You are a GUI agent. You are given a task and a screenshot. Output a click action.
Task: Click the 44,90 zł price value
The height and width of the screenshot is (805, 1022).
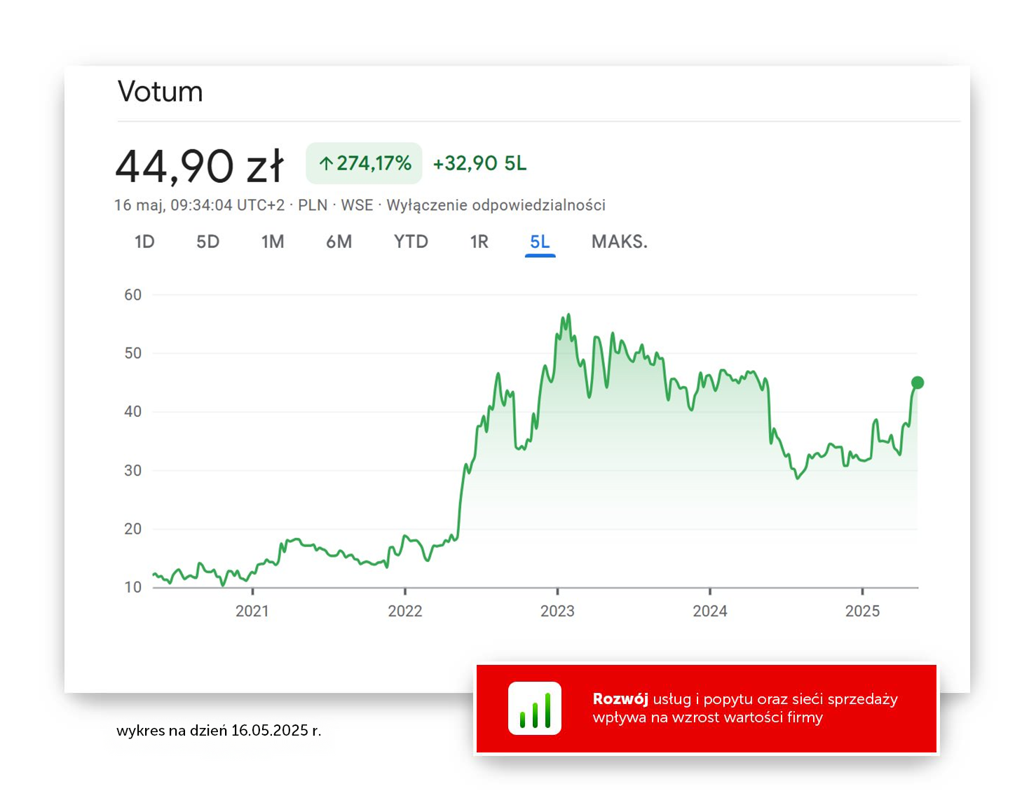tap(200, 166)
